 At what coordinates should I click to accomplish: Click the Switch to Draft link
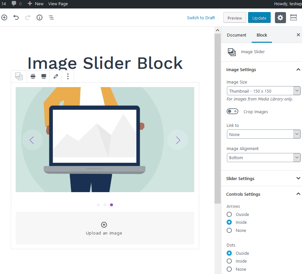[201, 18]
